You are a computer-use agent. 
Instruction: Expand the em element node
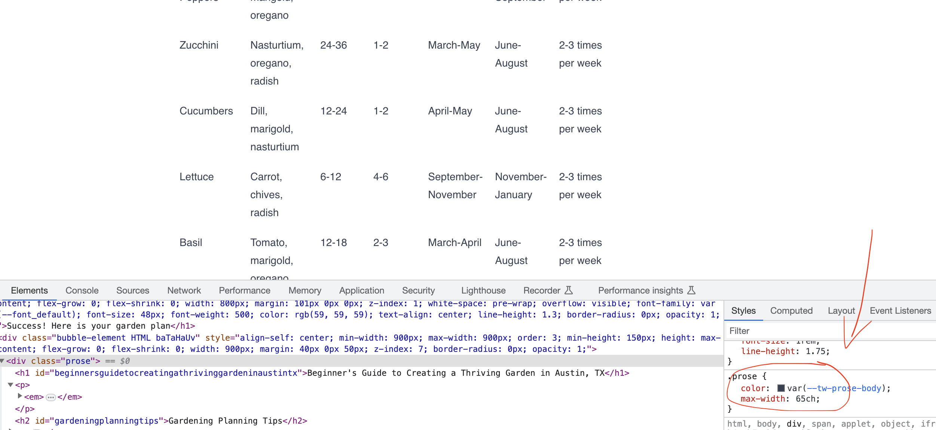(20, 396)
